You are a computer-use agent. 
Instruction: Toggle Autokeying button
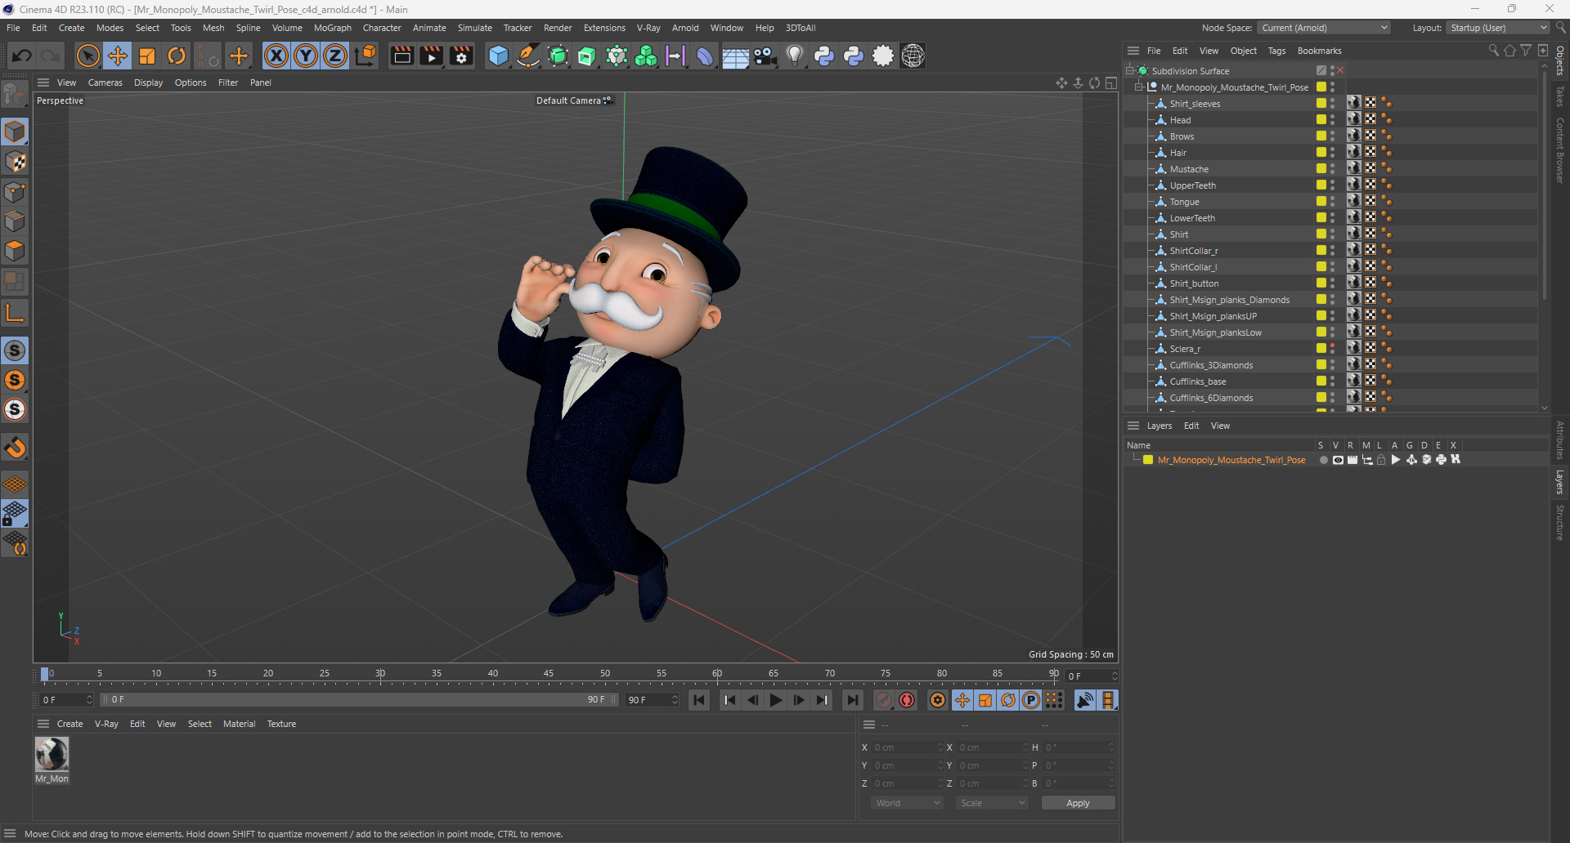(x=907, y=700)
